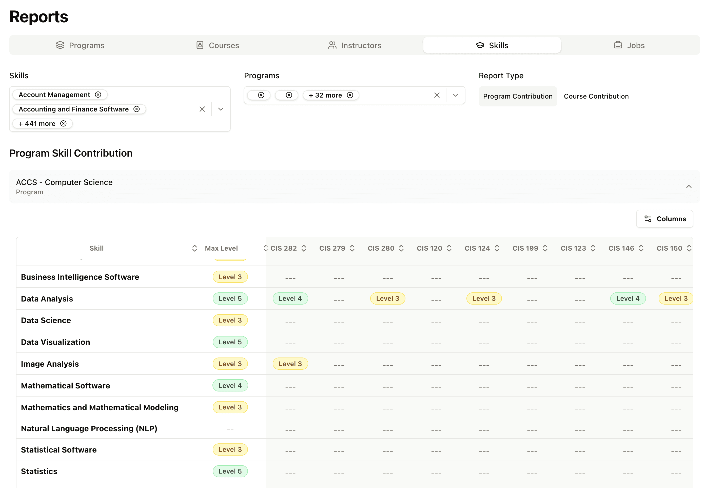The image size is (706, 488).
Task: Click Data Analysis CIS 282 Level 4 badge
Action: [x=290, y=298]
